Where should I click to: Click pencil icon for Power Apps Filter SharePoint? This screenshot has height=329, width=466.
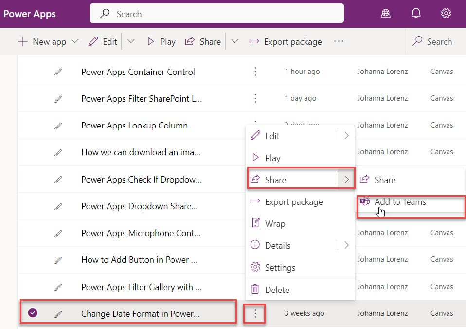pos(58,99)
